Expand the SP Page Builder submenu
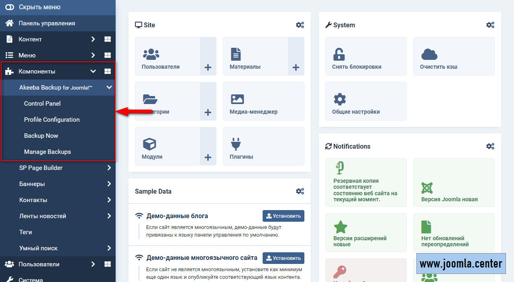 coord(109,168)
